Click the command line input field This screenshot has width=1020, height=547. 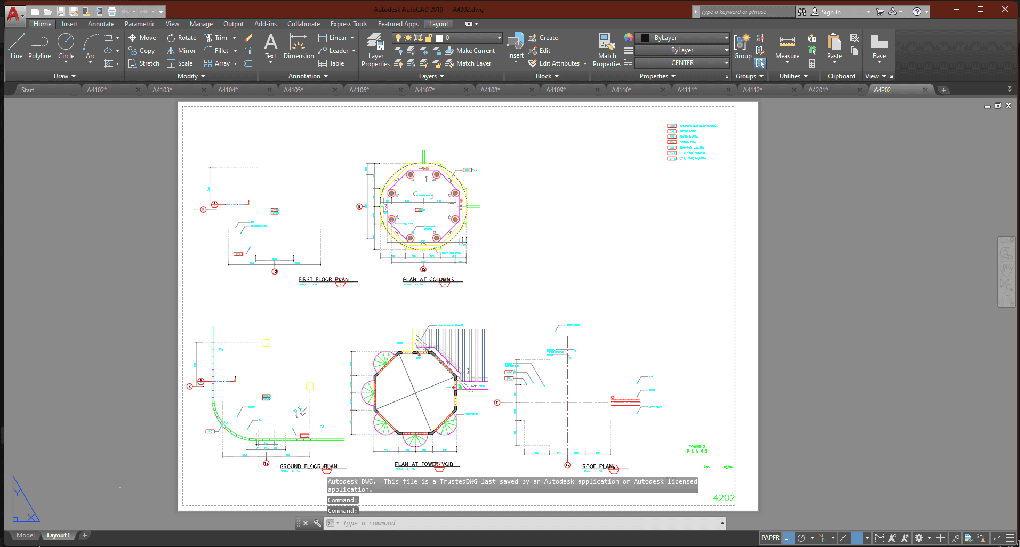[528, 523]
